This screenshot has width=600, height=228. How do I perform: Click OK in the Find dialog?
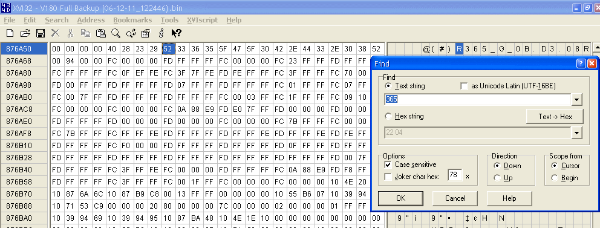point(400,198)
